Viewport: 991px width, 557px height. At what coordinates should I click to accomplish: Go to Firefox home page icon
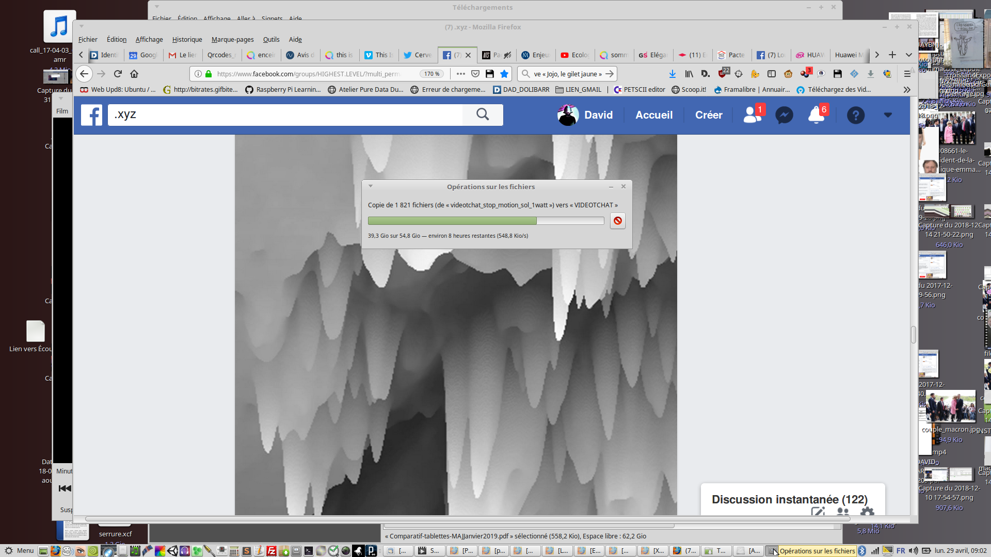134,74
